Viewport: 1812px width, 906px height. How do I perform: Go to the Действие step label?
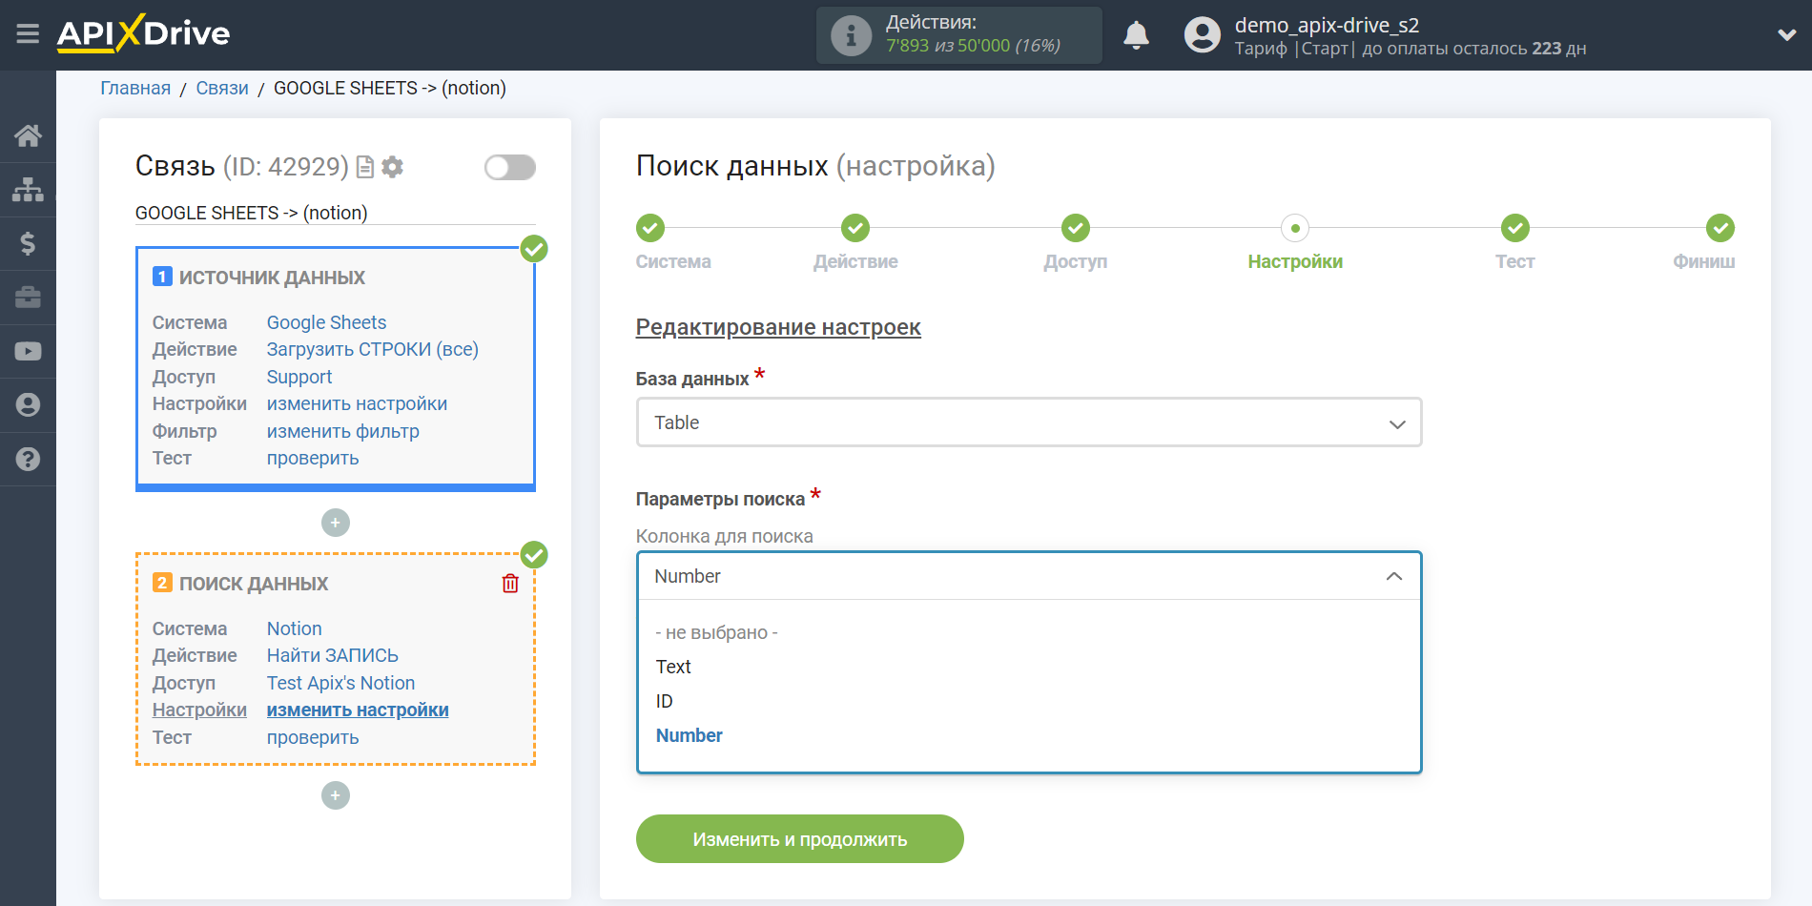(855, 261)
